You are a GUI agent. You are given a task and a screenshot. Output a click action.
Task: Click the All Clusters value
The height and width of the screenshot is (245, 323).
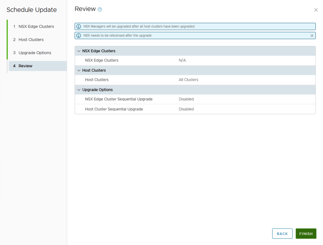pyautogui.click(x=188, y=80)
